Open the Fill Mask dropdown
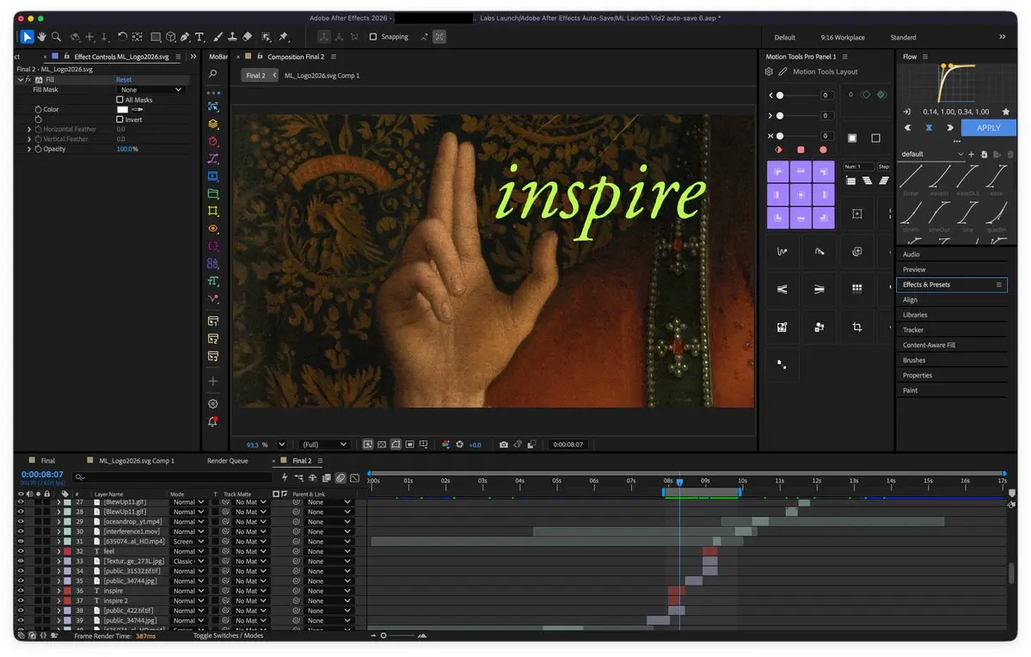1031x657 pixels. point(150,89)
